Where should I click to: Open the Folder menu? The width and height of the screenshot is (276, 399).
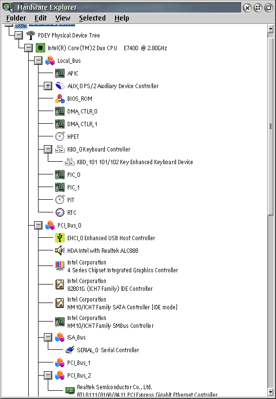16,18
